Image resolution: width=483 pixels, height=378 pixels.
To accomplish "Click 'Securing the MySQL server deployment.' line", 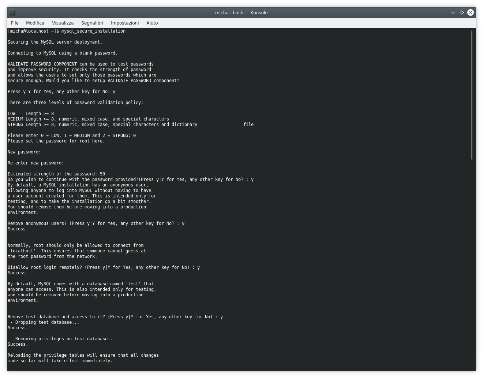I will click(55, 42).
